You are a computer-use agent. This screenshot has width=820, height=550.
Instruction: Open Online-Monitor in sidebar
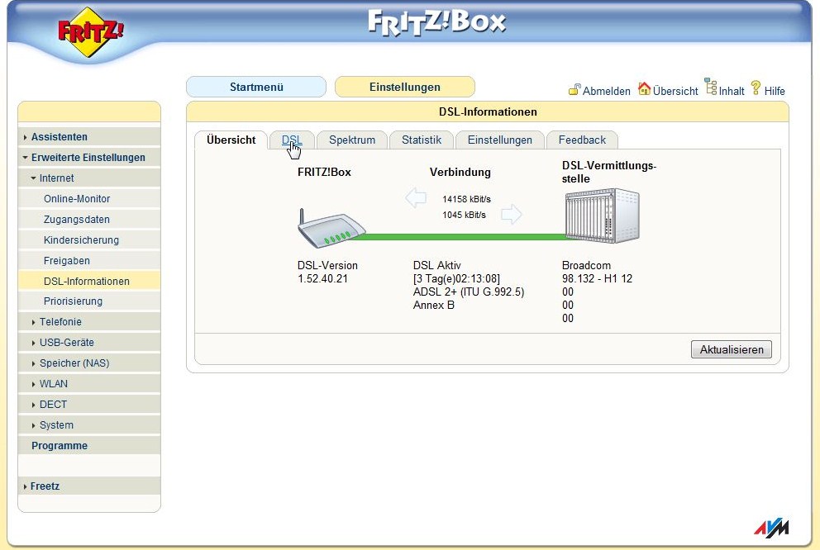(x=89, y=199)
